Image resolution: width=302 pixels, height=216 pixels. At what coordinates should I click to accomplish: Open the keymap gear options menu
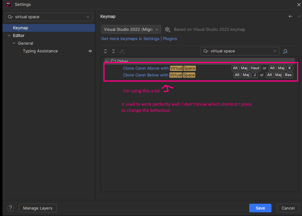pyautogui.click(x=168, y=30)
